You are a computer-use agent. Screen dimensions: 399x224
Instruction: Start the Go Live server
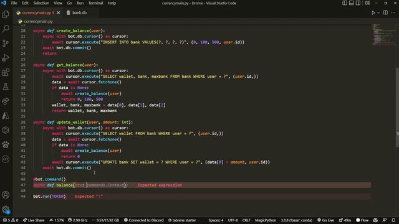point(325,220)
